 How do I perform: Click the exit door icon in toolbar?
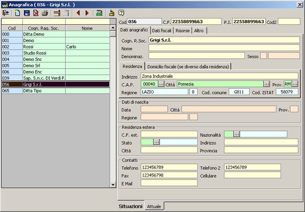click(5, 13)
